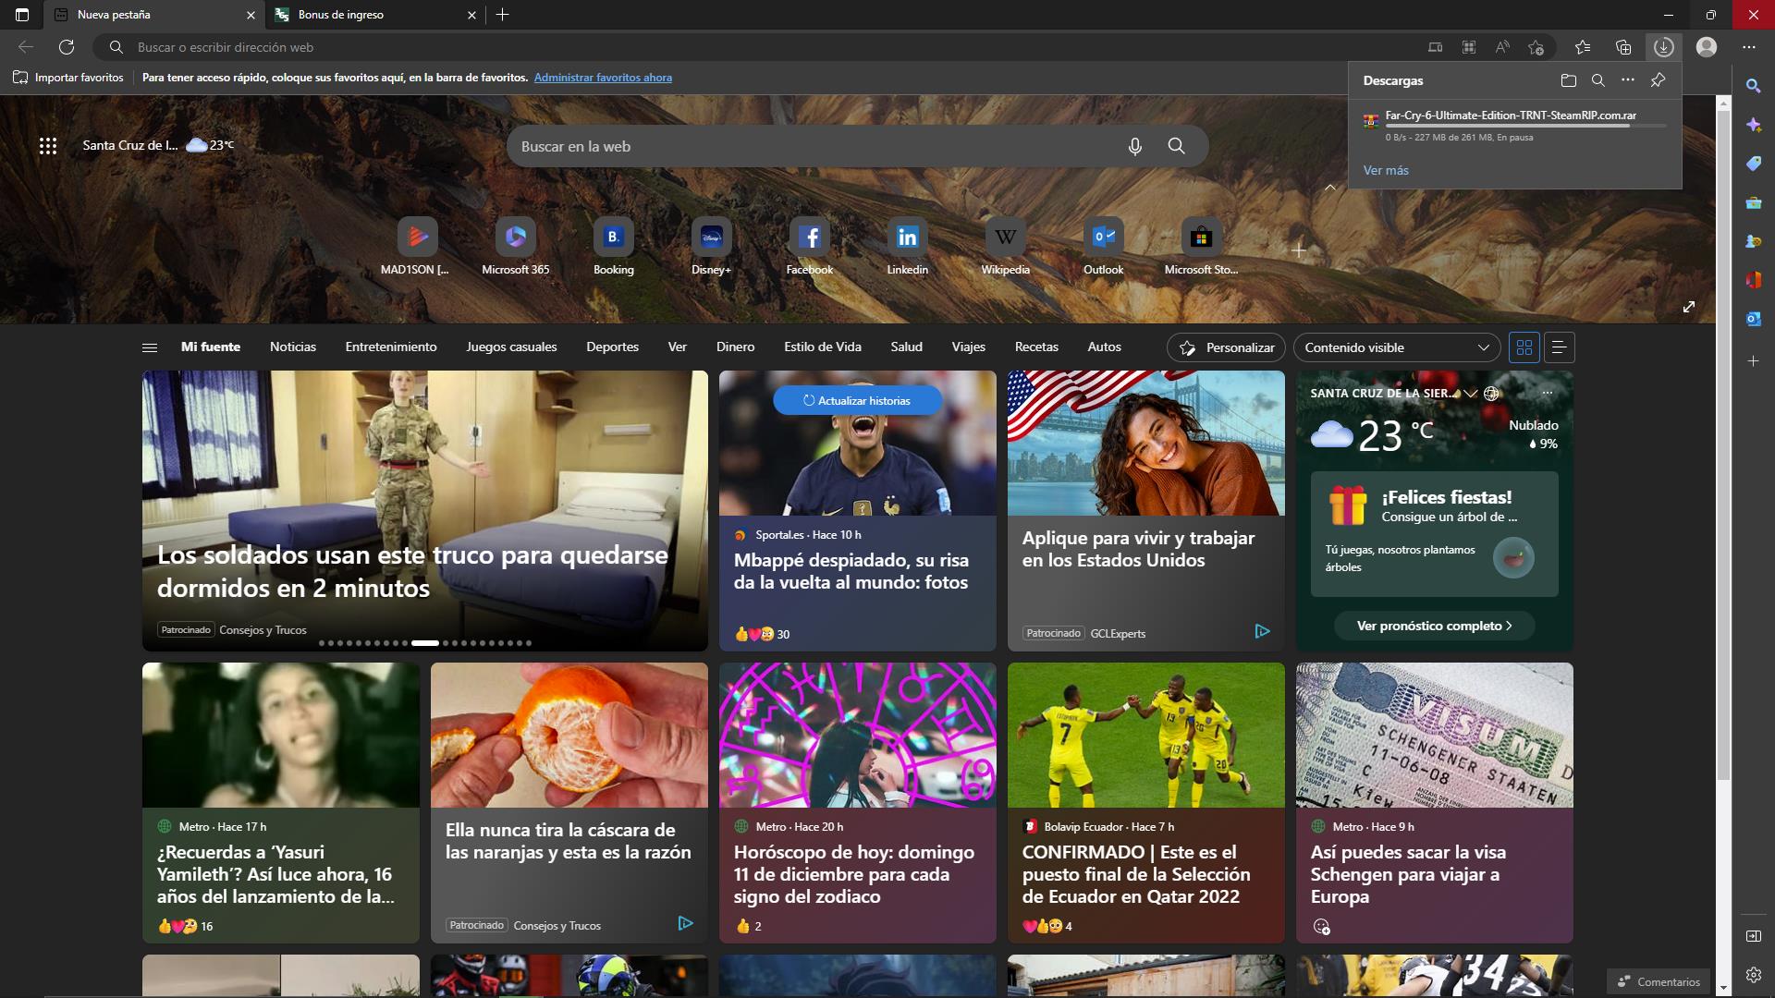The width and height of the screenshot is (1775, 998).
Task: Open the apps grid launcher icon
Action: point(48,145)
